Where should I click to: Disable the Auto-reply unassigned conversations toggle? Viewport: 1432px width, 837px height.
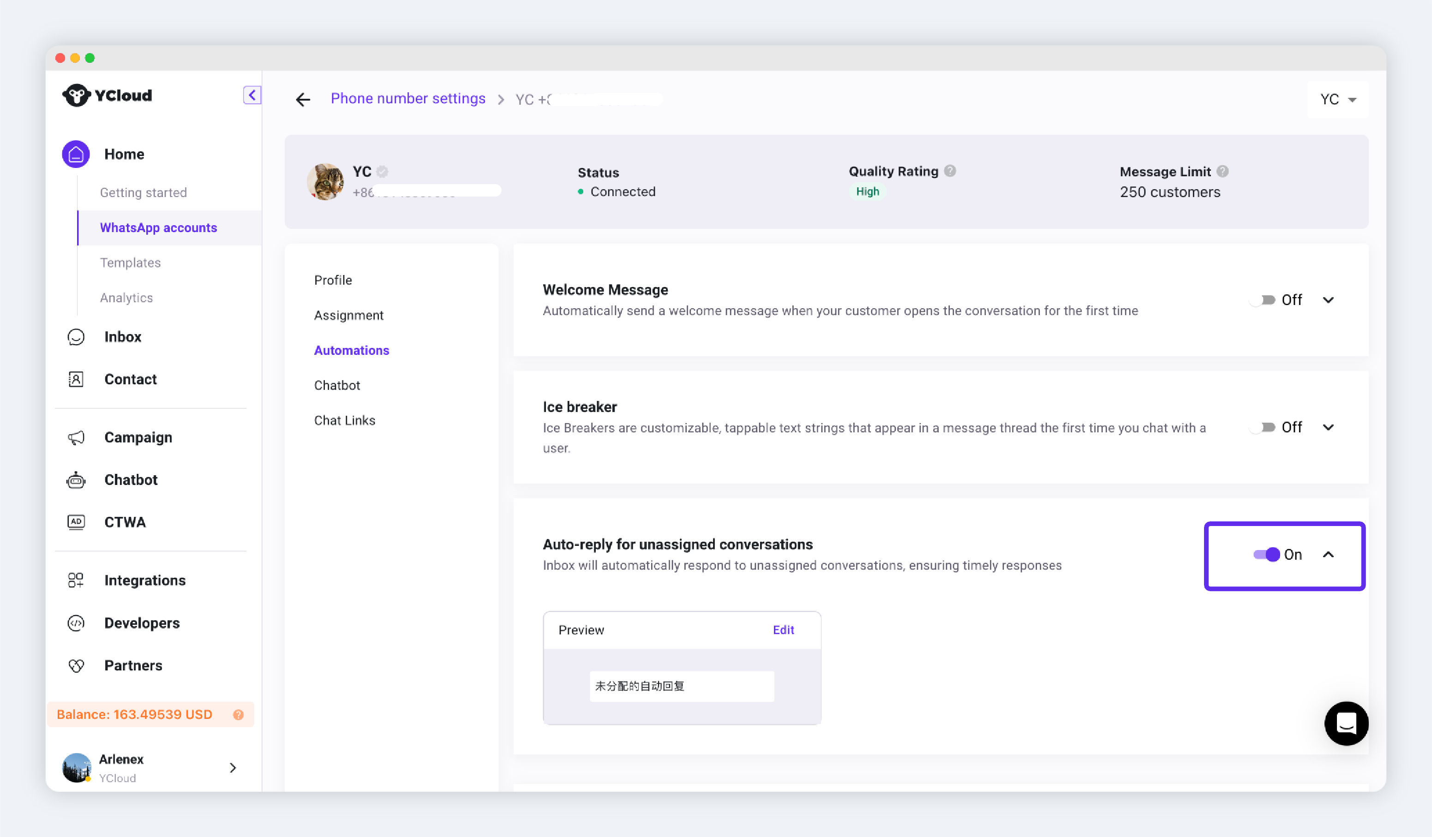pyautogui.click(x=1267, y=555)
